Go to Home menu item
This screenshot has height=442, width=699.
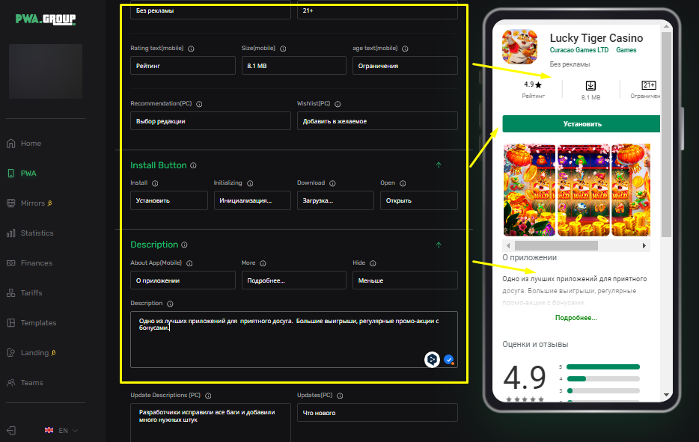click(31, 144)
